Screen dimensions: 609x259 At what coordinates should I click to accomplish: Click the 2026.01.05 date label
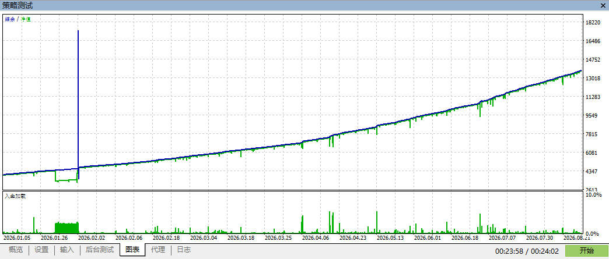click(17, 238)
